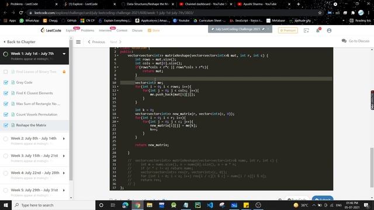Screen dimensions: 374x210
Task: Go to Previous problem
Action: [x=96, y=42]
